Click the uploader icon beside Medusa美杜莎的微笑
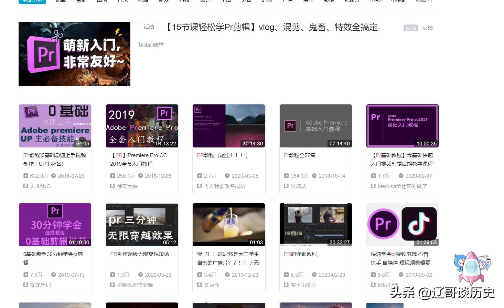 (x=373, y=186)
